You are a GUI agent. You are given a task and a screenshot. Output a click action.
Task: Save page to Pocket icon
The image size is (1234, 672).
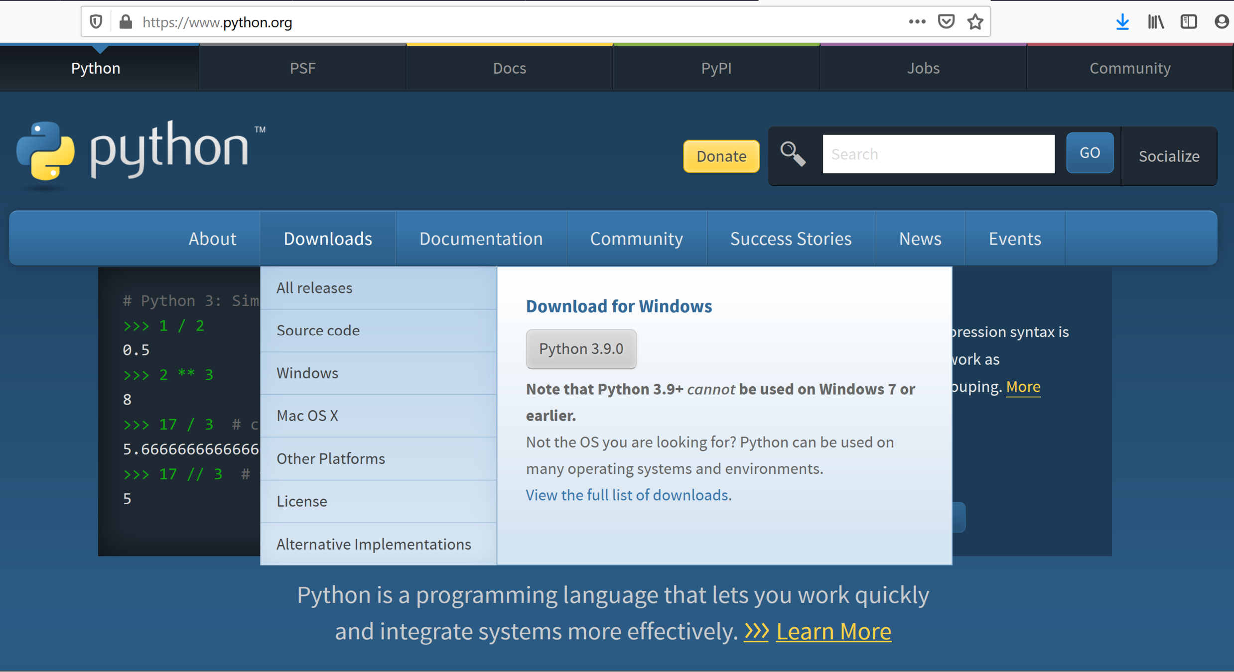(x=946, y=22)
